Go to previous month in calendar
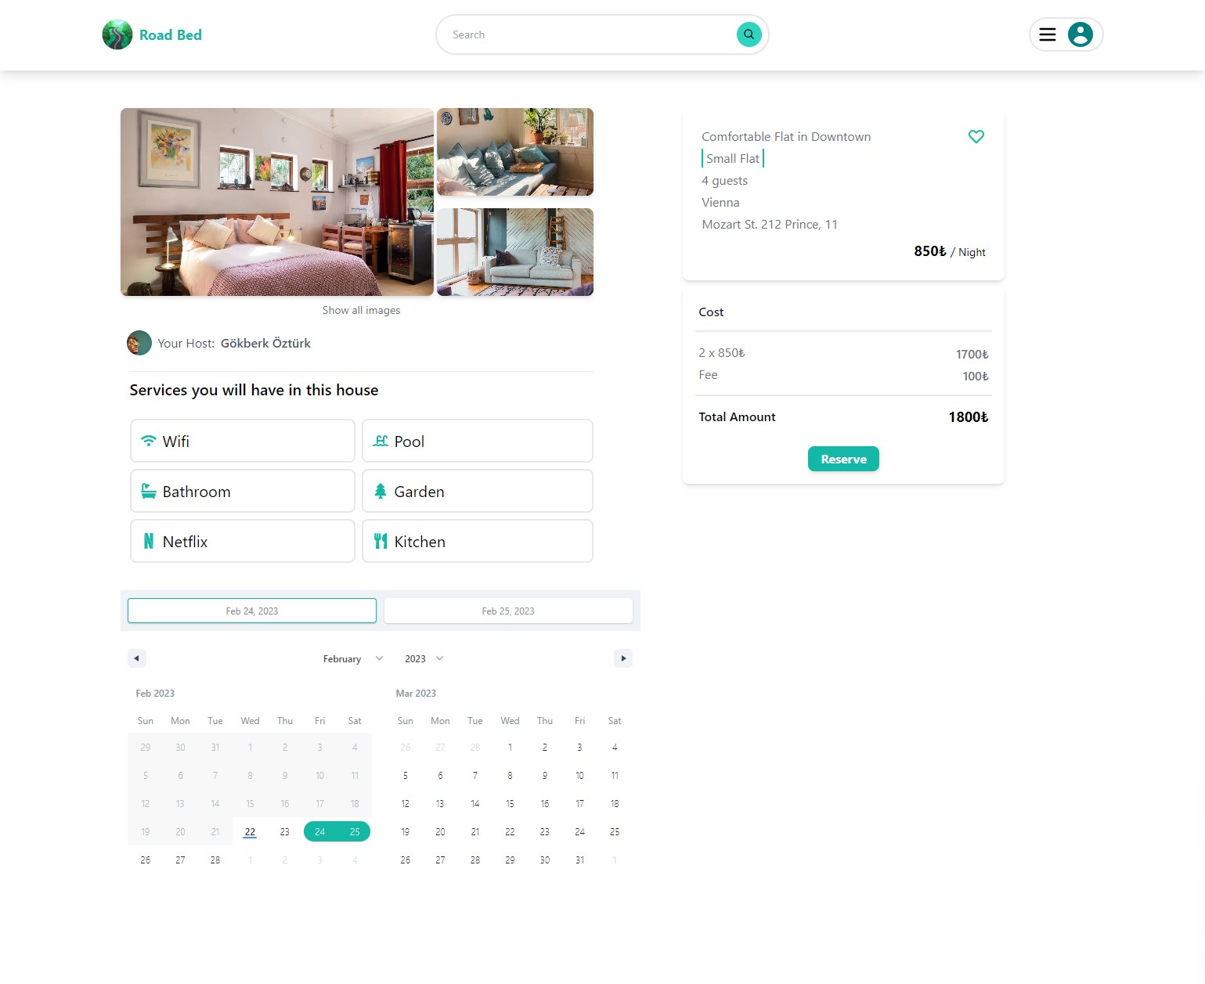This screenshot has height=984, width=1205. pyautogui.click(x=137, y=658)
